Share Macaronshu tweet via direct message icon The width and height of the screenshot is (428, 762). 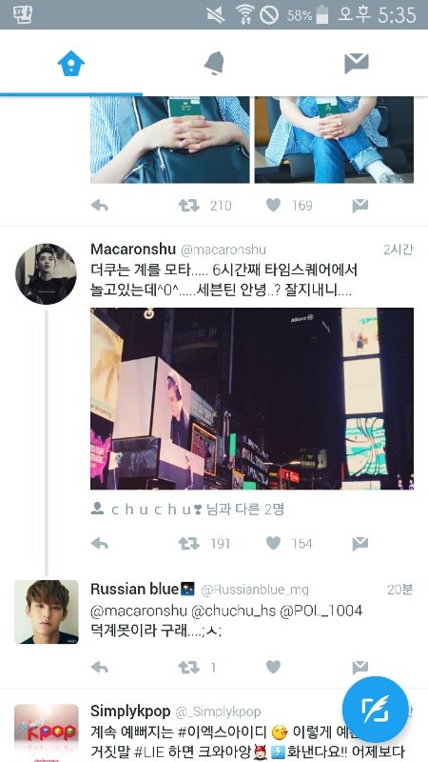pos(360,544)
